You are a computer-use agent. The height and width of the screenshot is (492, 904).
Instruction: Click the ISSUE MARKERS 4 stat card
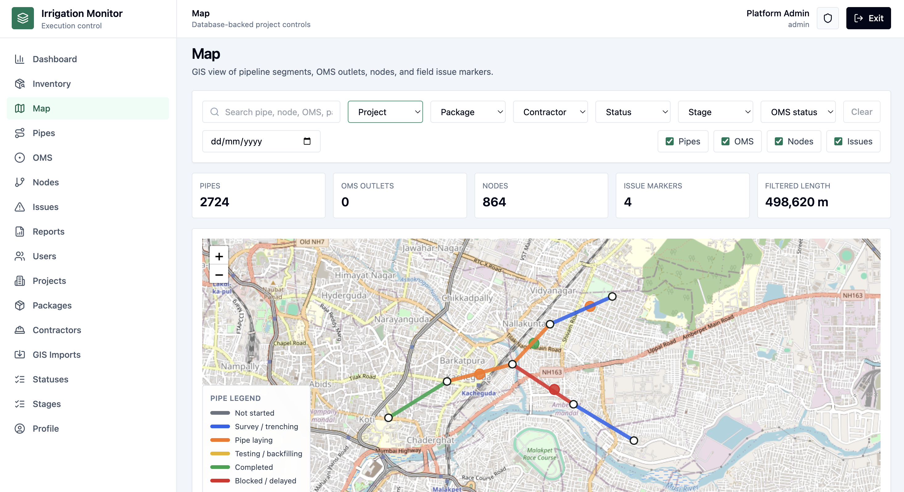coord(683,195)
